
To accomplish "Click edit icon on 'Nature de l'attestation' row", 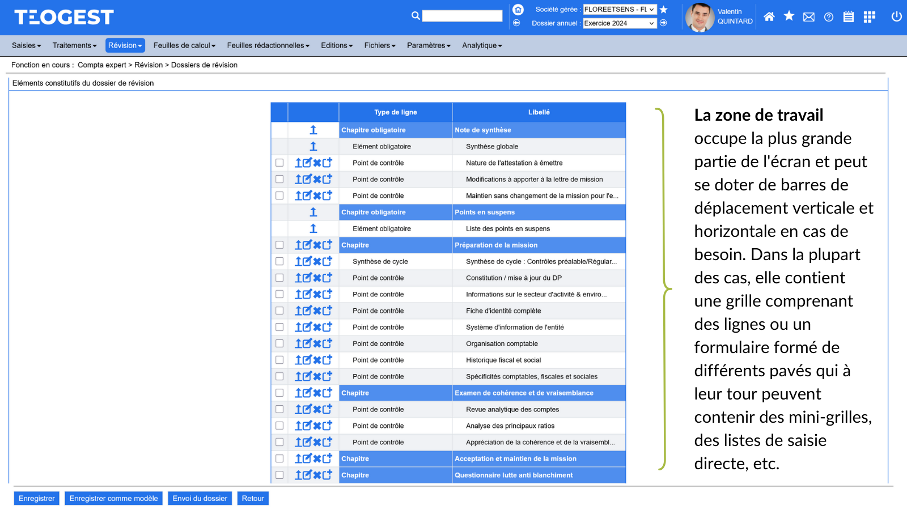I will coord(307,163).
